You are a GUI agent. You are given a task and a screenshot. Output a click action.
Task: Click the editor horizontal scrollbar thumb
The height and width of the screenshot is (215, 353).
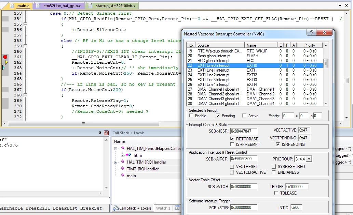click(83, 123)
